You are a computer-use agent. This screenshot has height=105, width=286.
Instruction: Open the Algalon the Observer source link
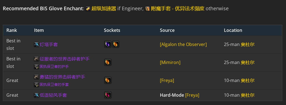[x=183, y=45]
